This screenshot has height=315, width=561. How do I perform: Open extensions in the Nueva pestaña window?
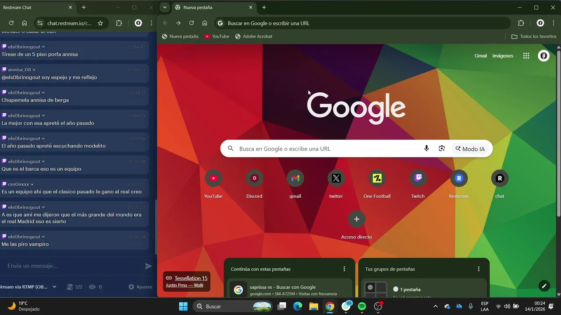[x=521, y=23]
